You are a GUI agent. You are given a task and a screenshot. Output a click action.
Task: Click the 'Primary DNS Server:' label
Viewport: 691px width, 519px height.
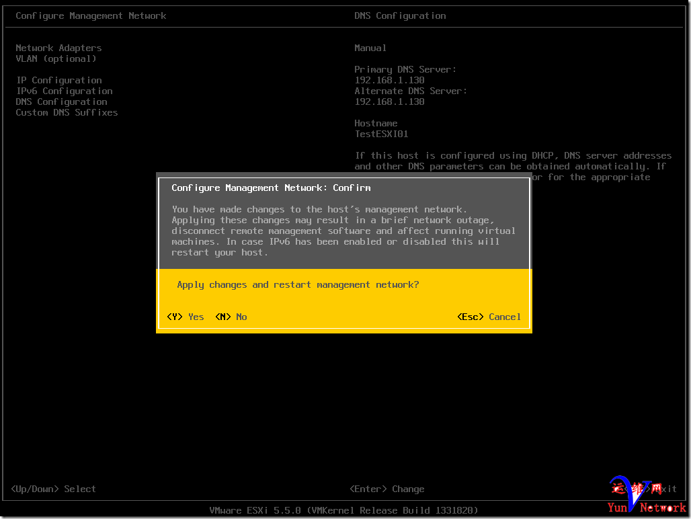click(405, 70)
